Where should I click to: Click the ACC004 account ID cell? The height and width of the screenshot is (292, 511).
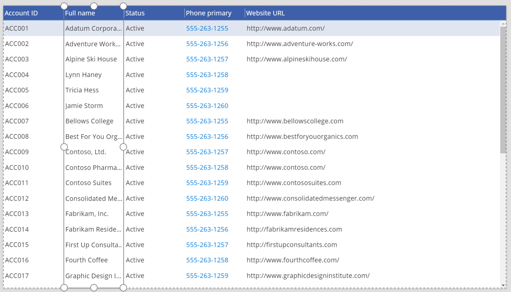(17, 75)
